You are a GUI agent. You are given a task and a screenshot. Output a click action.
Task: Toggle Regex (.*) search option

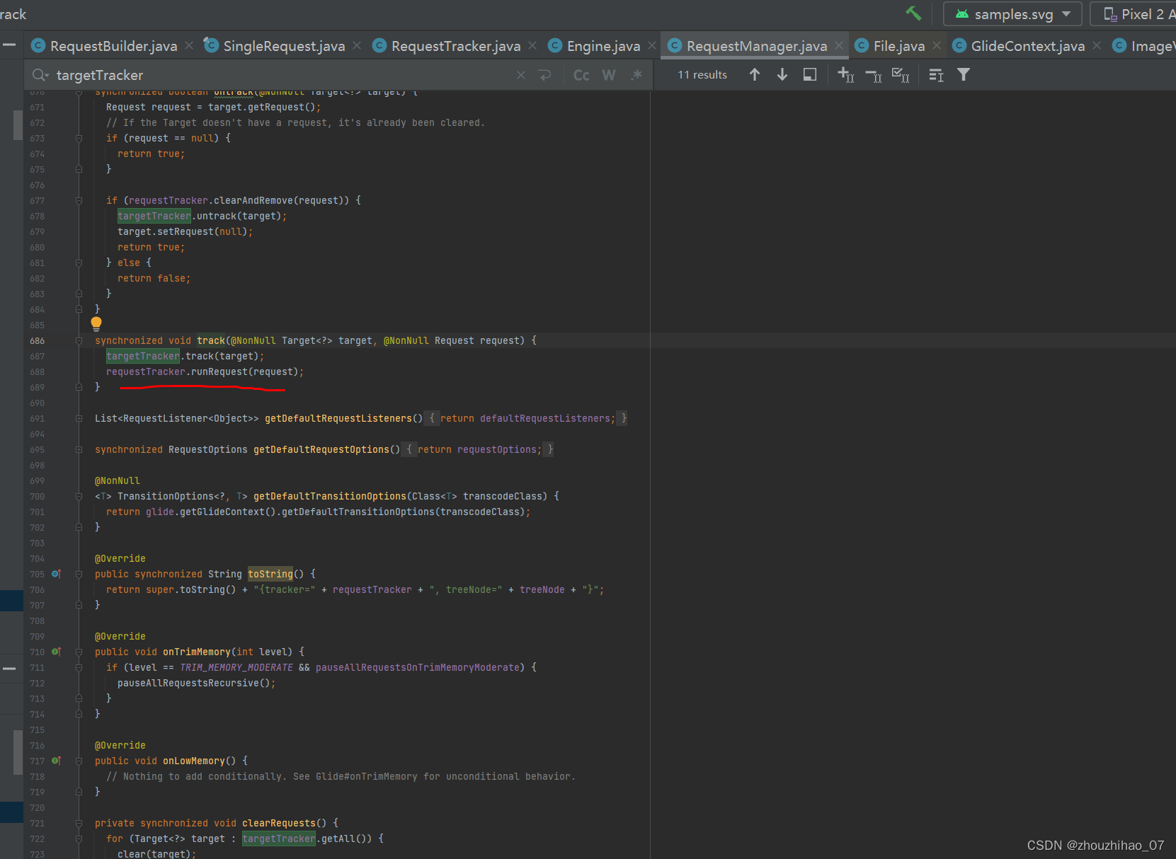636,75
